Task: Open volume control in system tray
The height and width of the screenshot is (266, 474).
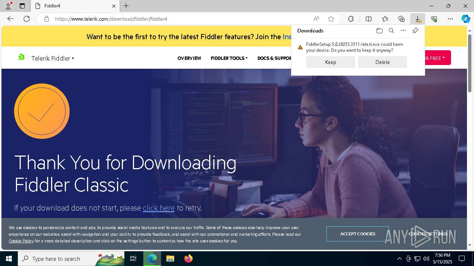Action: [426, 259]
